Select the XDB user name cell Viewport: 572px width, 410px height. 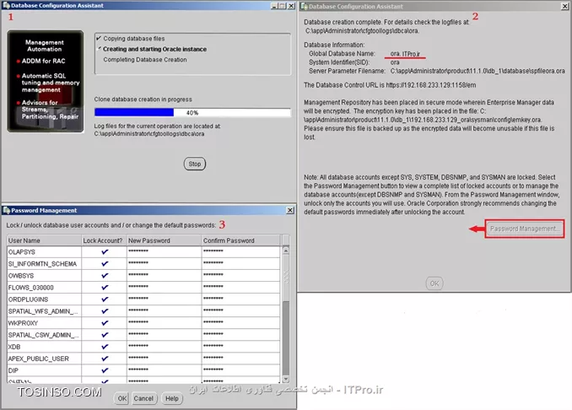(44, 347)
